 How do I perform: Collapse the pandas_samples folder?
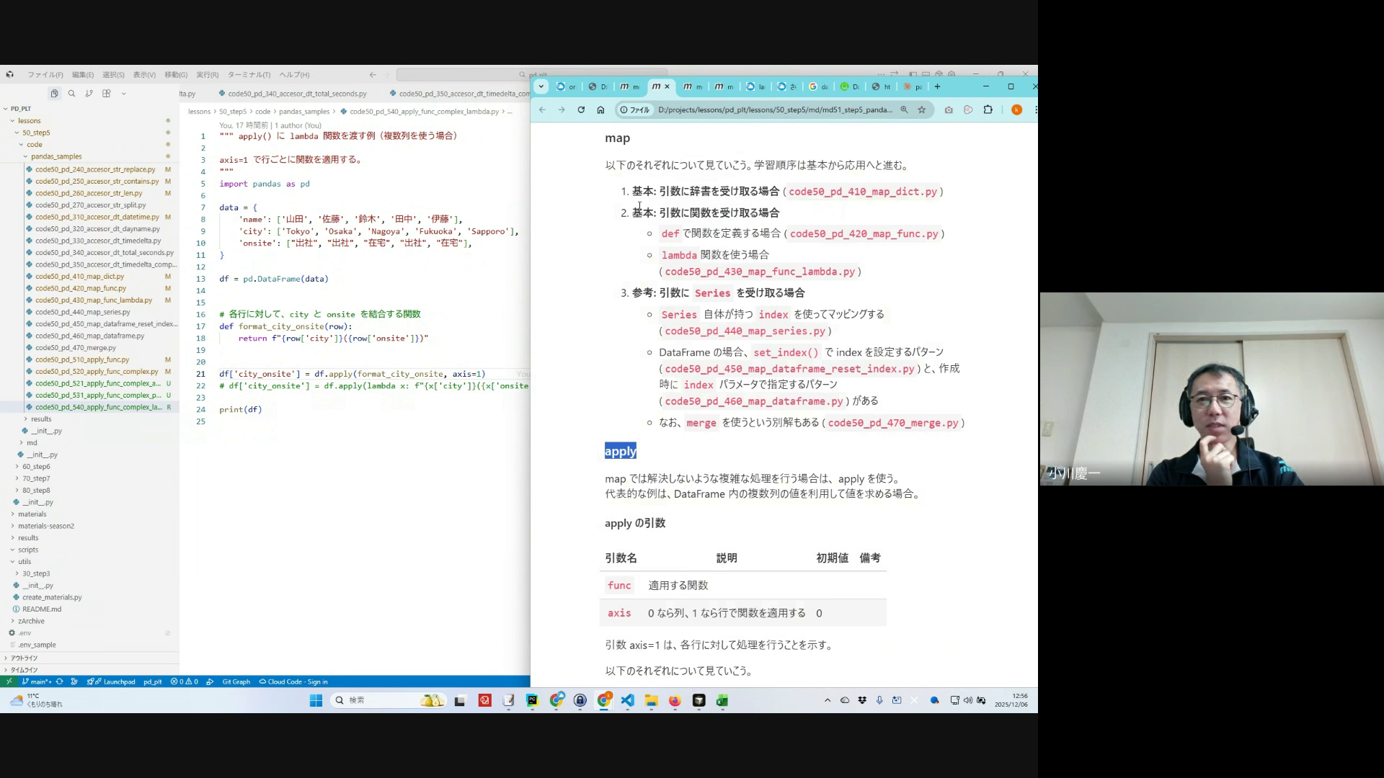coord(56,156)
